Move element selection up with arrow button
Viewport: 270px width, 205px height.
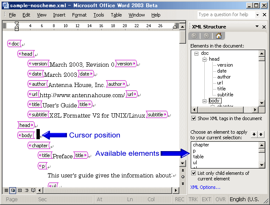click(261, 134)
